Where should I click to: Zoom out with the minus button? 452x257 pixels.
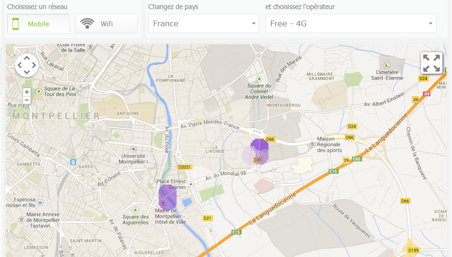[x=27, y=100]
